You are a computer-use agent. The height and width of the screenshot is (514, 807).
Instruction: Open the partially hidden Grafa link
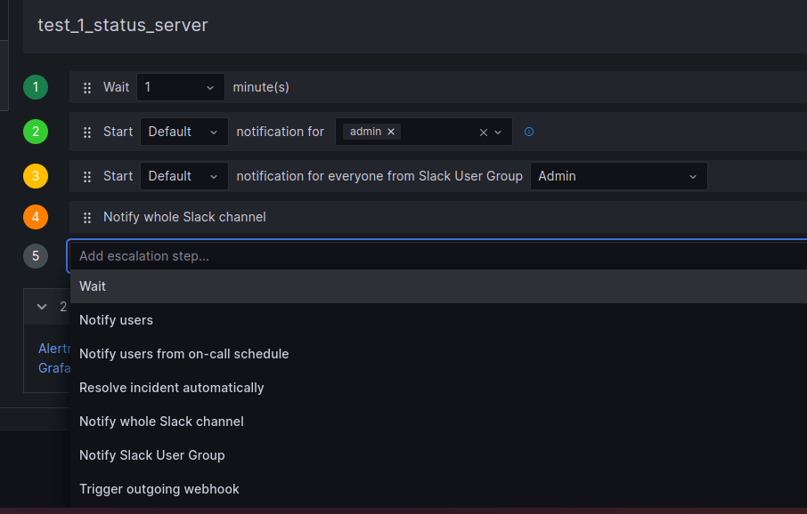pyautogui.click(x=54, y=368)
